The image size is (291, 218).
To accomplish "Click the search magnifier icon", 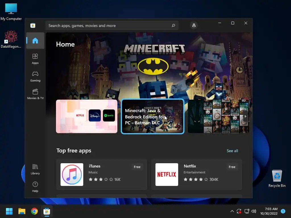I will coord(173,25).
